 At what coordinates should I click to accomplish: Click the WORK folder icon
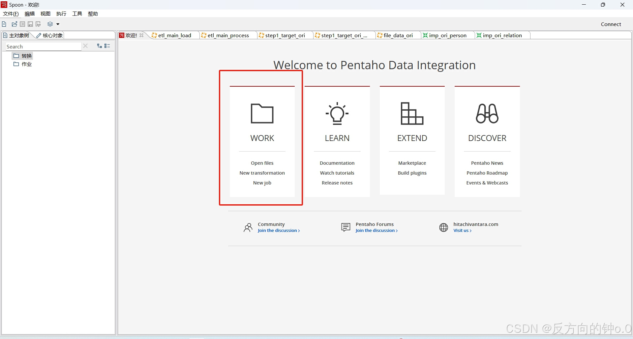coord(262,113)
